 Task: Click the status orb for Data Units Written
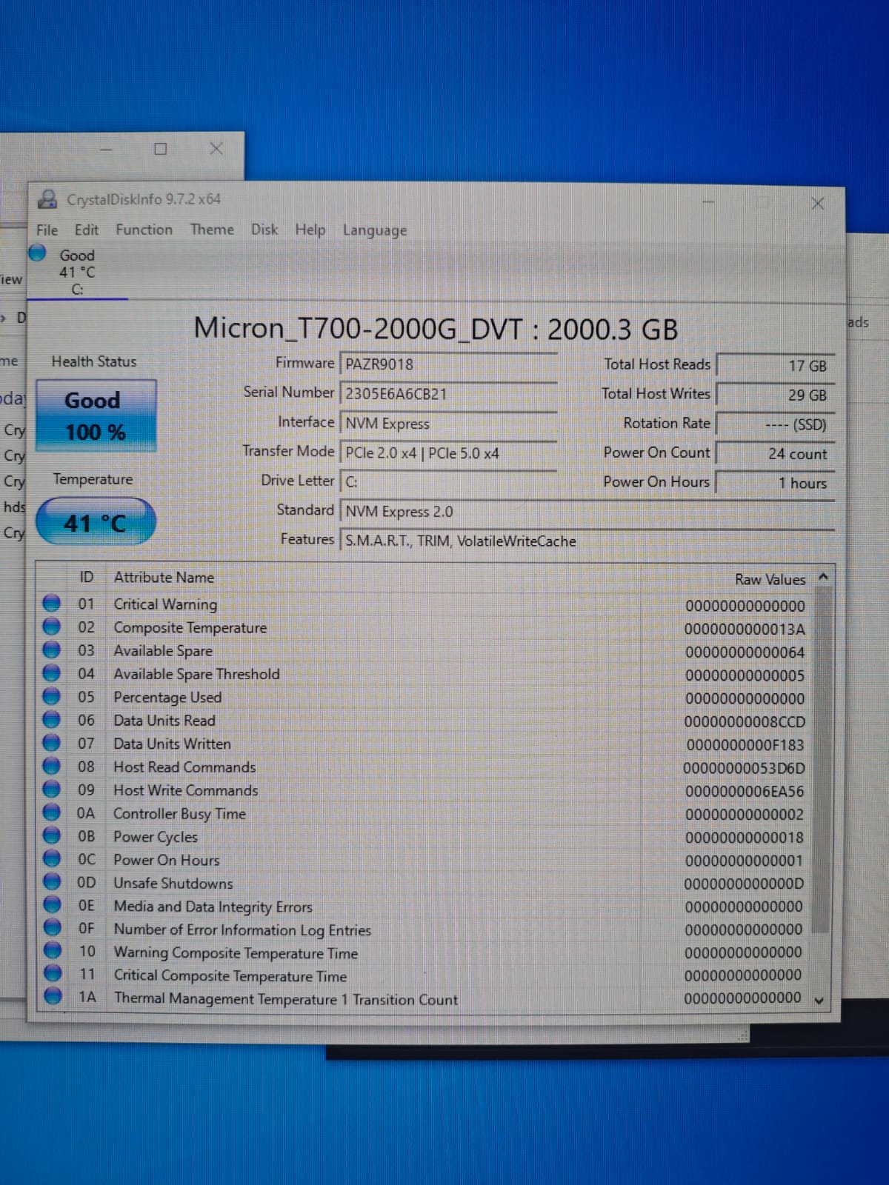click(51, 742)
